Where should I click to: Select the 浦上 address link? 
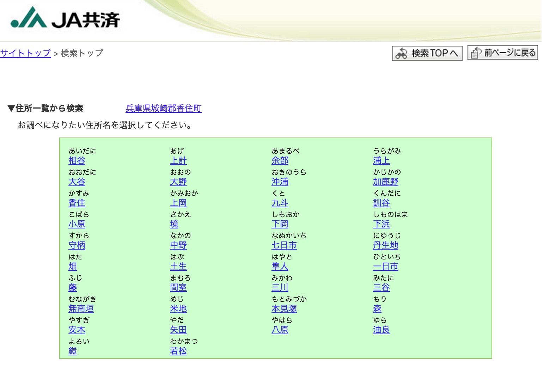click(381, 161)
